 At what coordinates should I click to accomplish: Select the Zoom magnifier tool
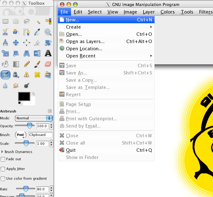(x=48, y=32)
